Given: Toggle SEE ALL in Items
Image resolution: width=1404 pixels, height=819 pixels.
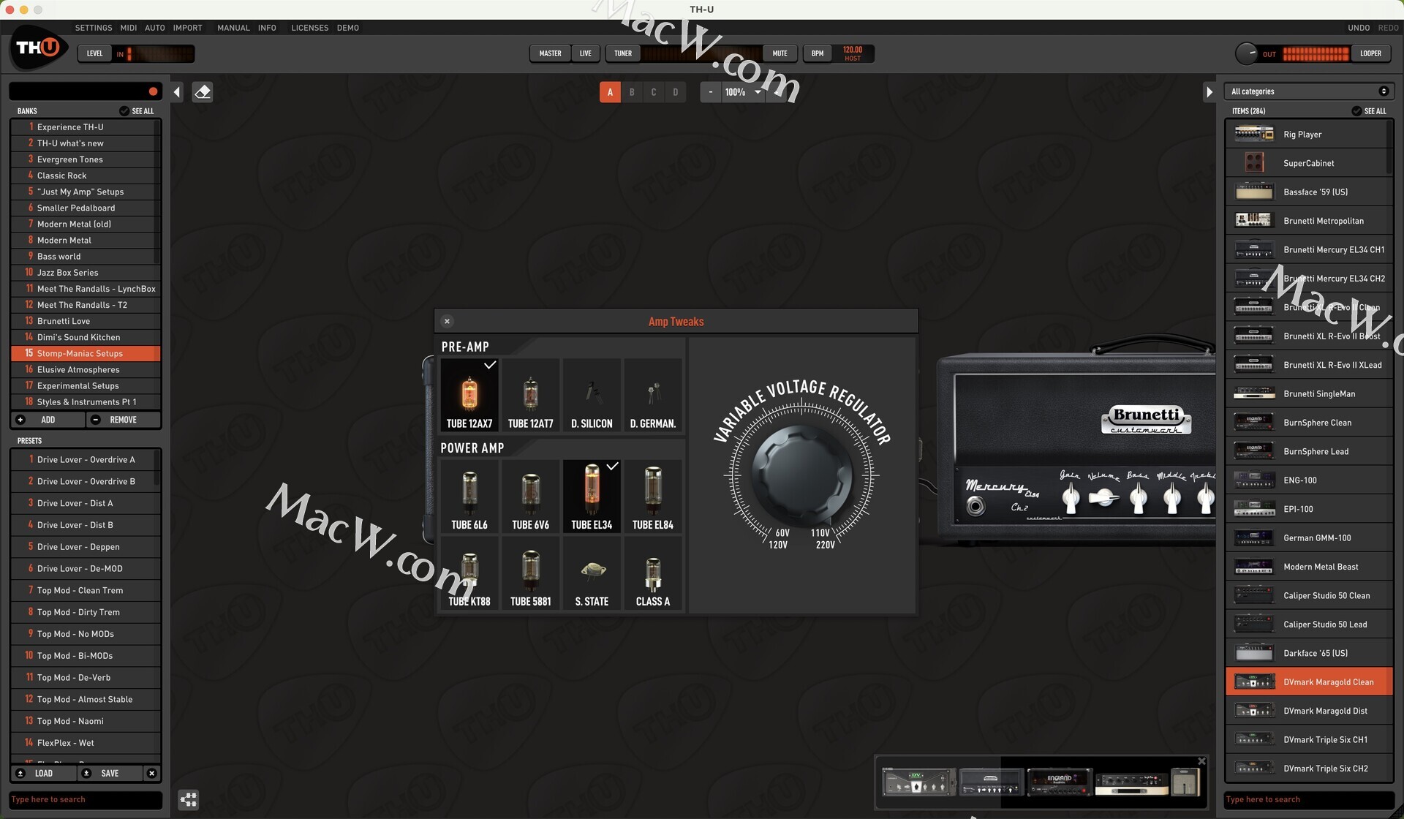Looking at the screenshot, I should pyautogui.click(x=1369, y=111).
